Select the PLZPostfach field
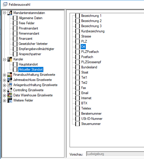 pos(90,52)
